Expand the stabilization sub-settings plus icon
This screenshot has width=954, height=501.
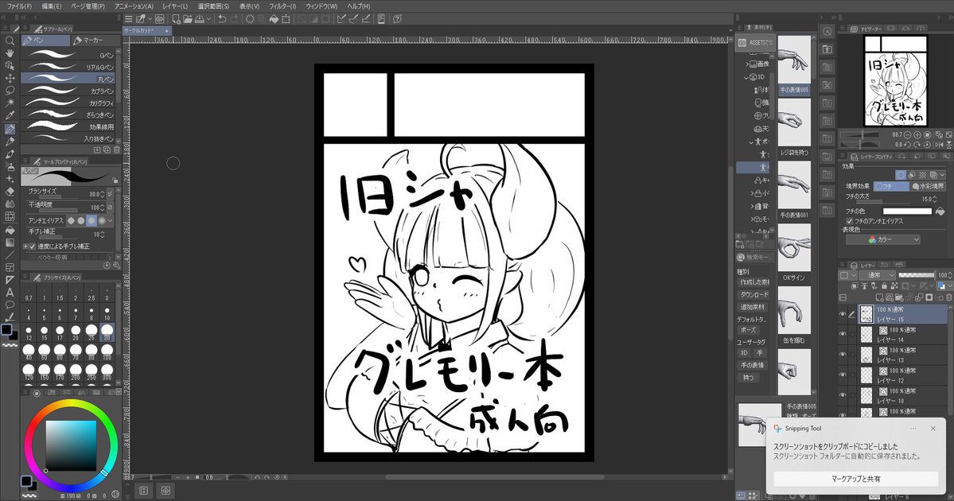tap(25, 247)
